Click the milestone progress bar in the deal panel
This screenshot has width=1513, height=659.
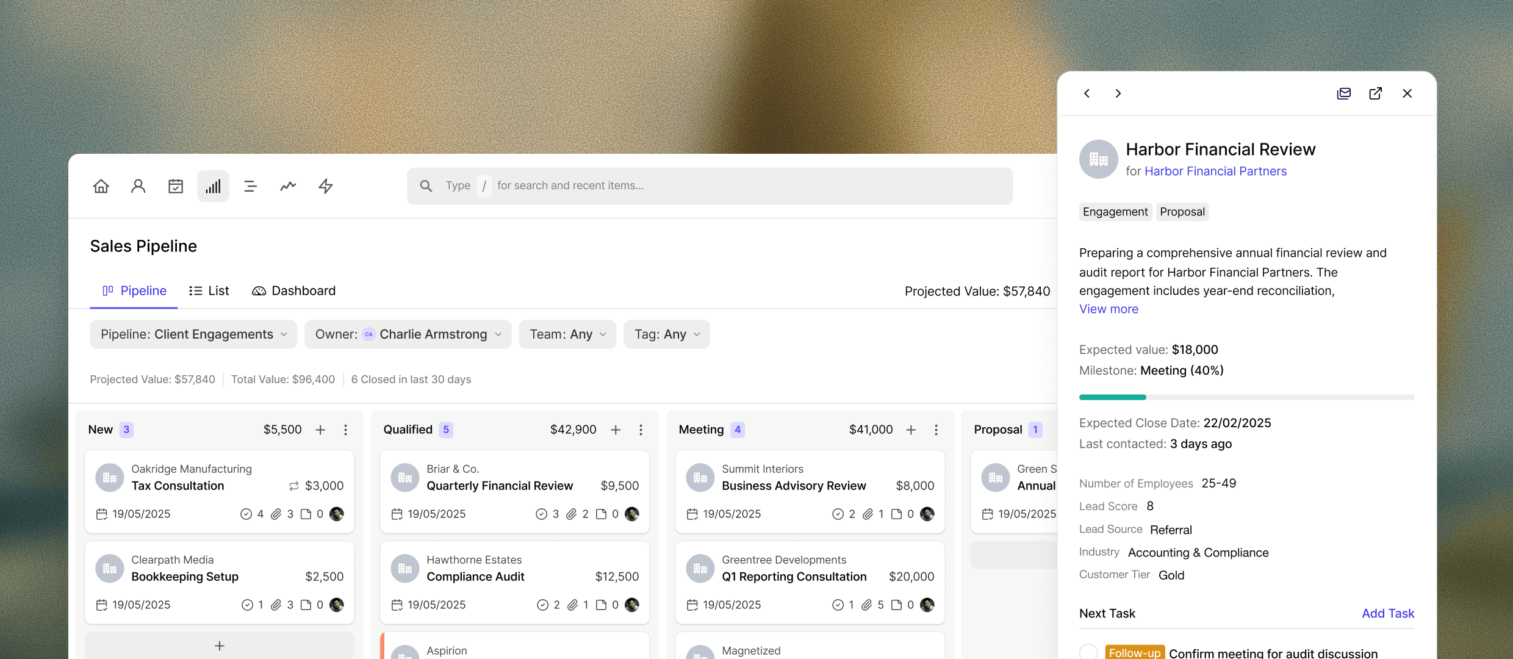click(x=1246, y=397)
